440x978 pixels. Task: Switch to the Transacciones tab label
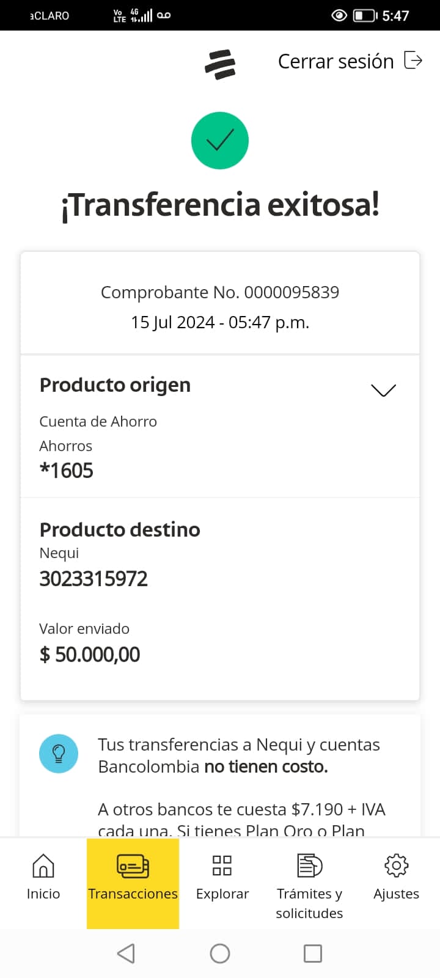point(133,894)
